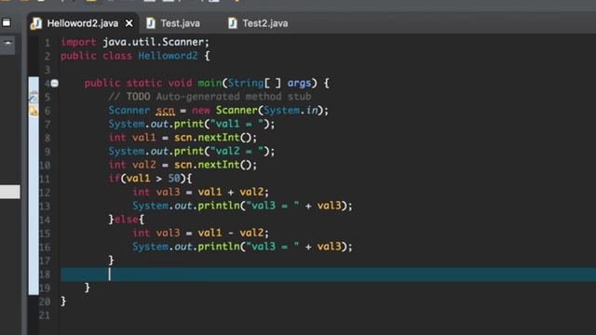Click the 'else' keyword on line 14

[x=127, y=220]
